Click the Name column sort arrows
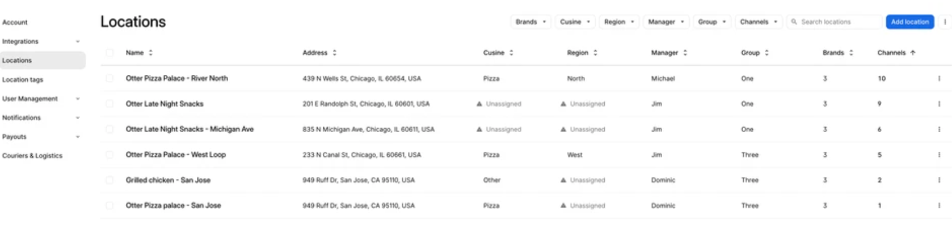This screenshot has height=229, width=952. [151, 53]
